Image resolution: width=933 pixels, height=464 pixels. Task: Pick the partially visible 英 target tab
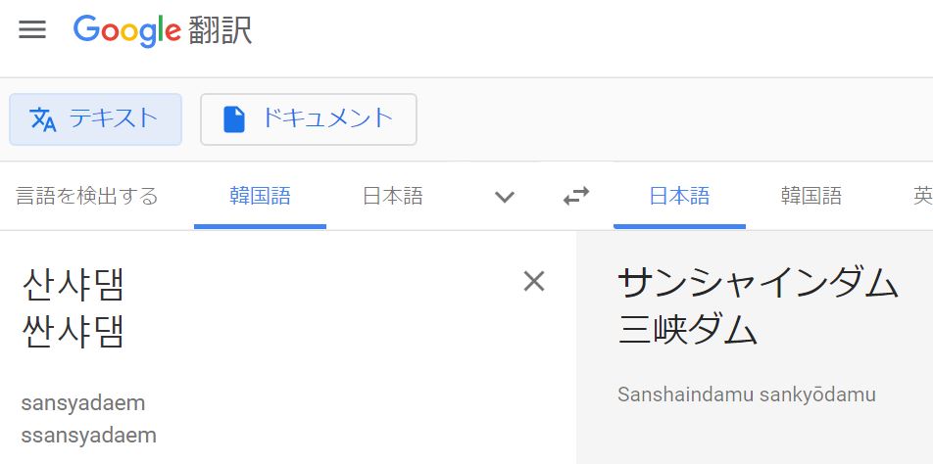[x=922, y=196]
